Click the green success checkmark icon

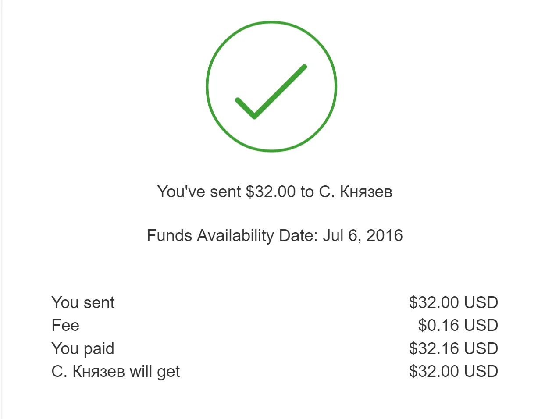[271, 86]
